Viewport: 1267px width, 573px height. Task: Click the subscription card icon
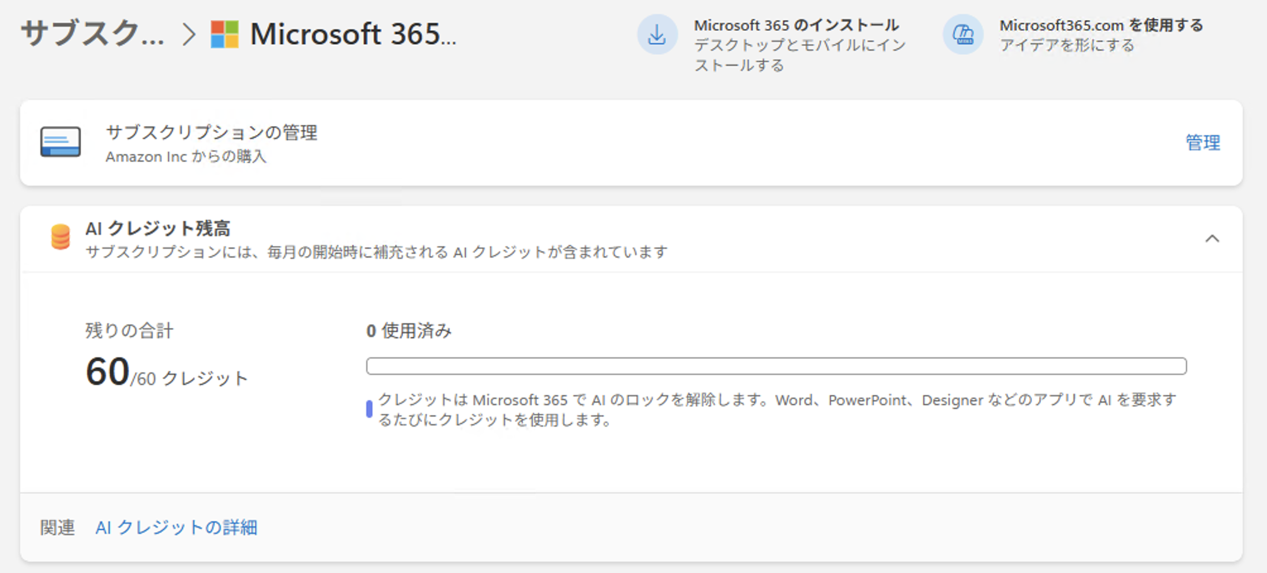pos(61,142)
